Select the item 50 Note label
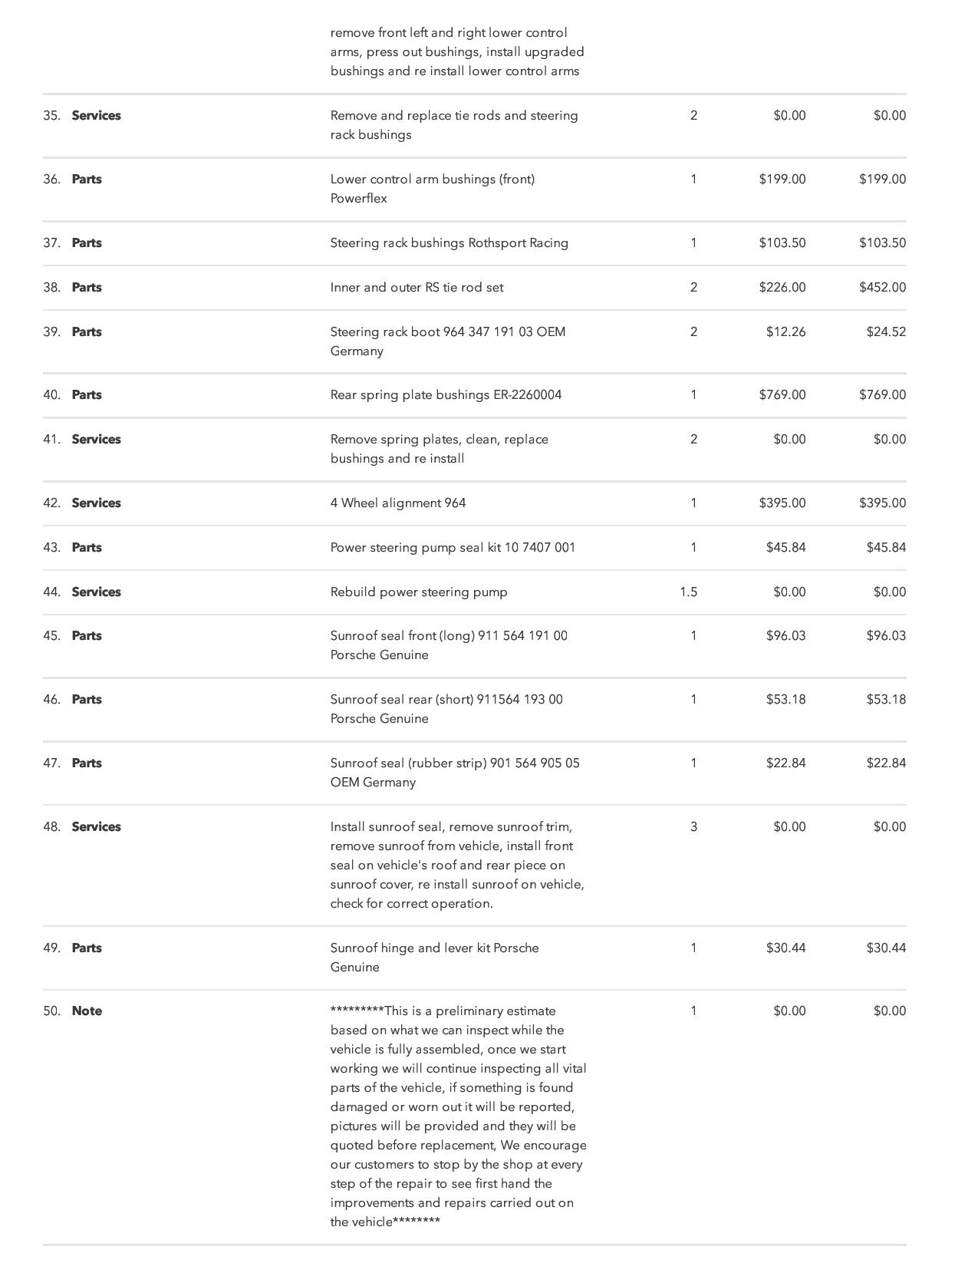 (87, 1011)
